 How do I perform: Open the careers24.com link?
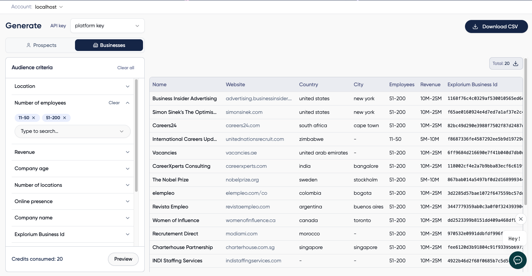[x=243, y=126]
